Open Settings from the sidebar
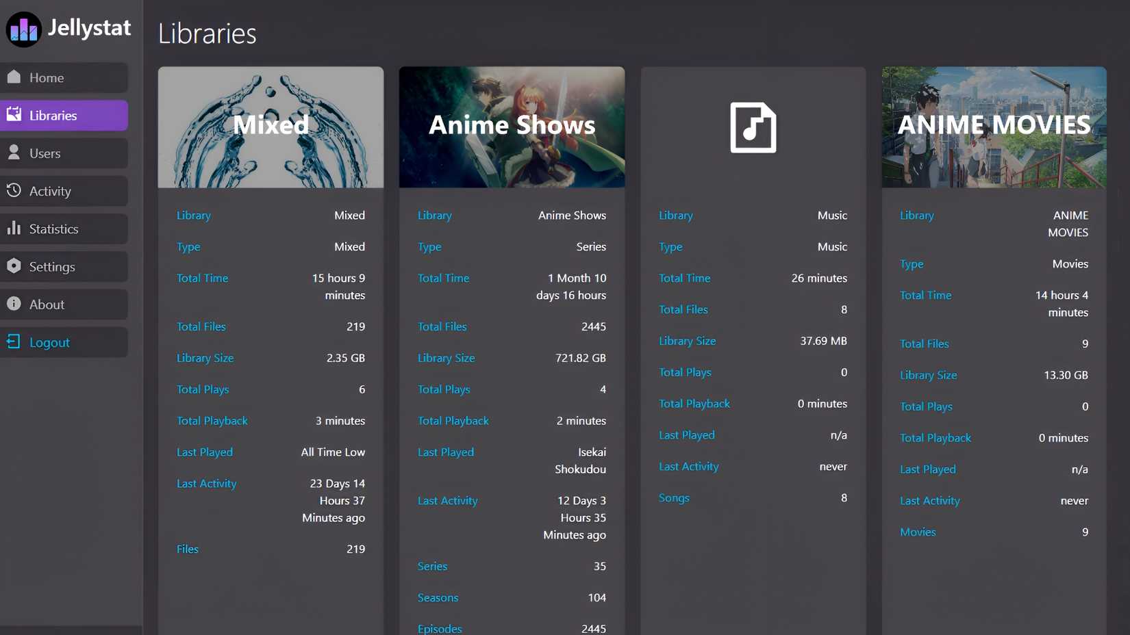 (64, 266)
